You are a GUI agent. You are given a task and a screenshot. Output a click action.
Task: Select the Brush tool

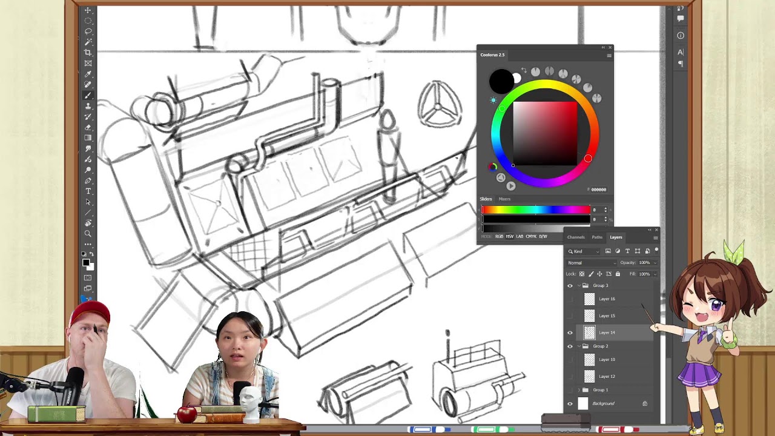pos(88,96)
